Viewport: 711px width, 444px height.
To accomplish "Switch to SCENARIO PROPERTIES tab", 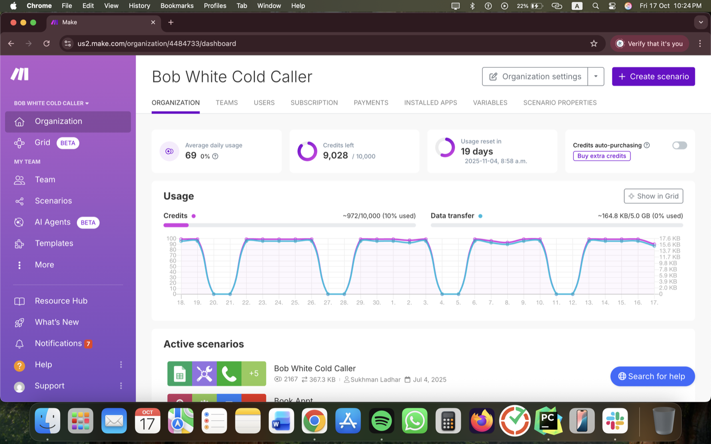I will [x=560, y=103].
